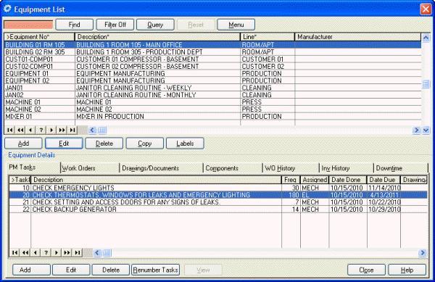Jump to first equipment record in top navigator
435x282 pixels.
tap(9, 130)
